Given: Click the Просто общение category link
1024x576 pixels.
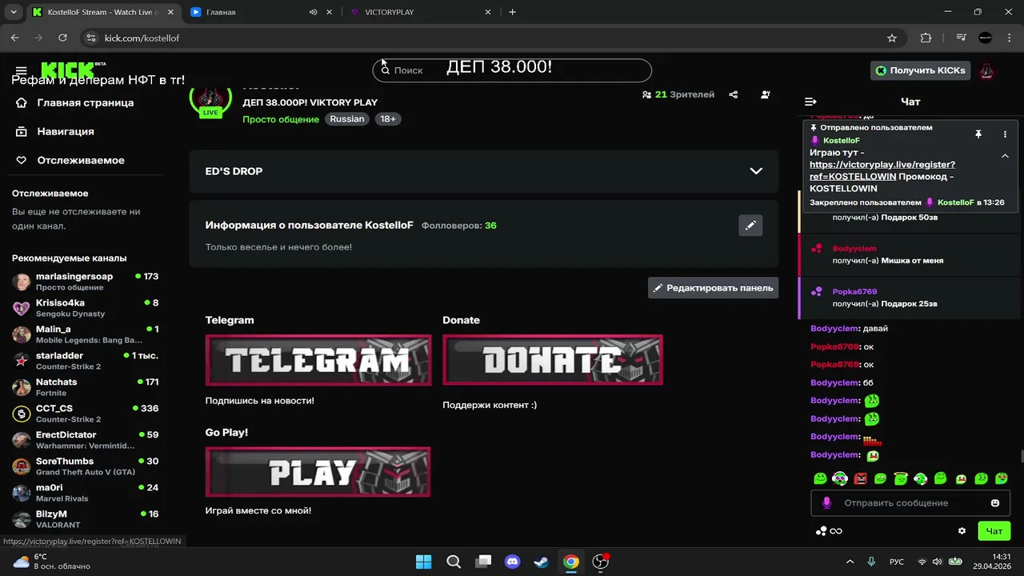Looking at the screenshot, I should pyautogui.click(x=281, y=119).
